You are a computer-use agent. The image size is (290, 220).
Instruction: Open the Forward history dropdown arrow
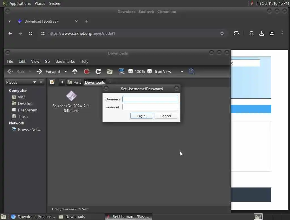pos(66,72)
